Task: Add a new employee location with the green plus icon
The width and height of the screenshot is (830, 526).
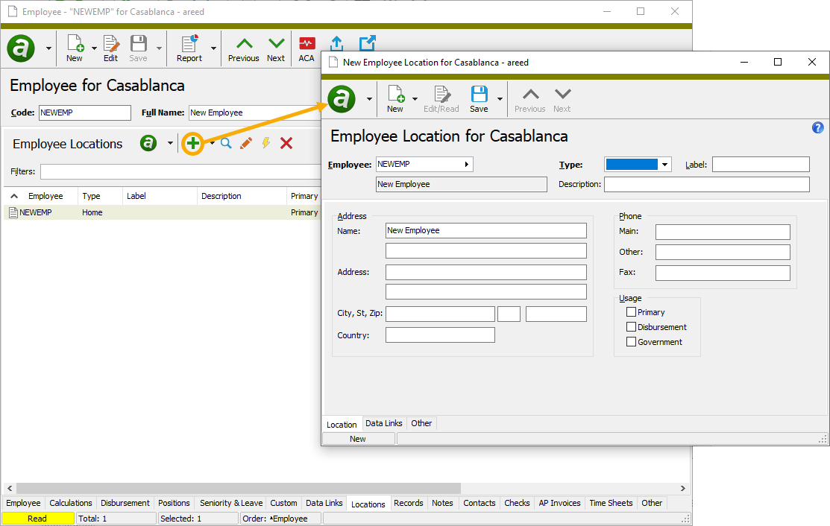Action: tap(192, 143)
